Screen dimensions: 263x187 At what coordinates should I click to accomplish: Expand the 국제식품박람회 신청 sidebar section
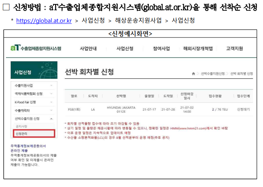[x=34, y=93]
